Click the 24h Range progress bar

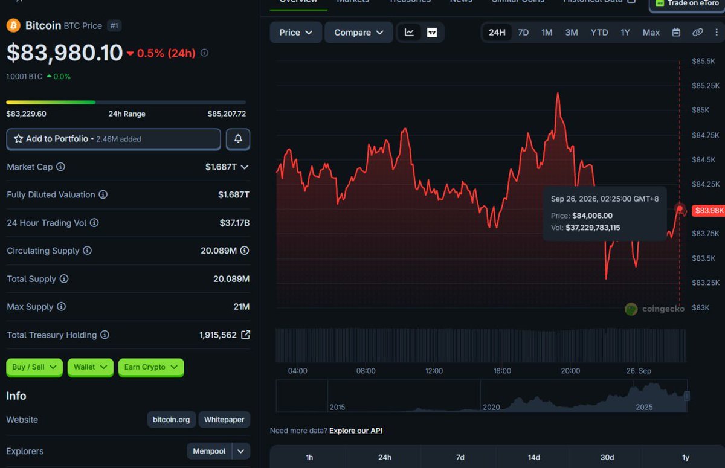tap(126, 103)
